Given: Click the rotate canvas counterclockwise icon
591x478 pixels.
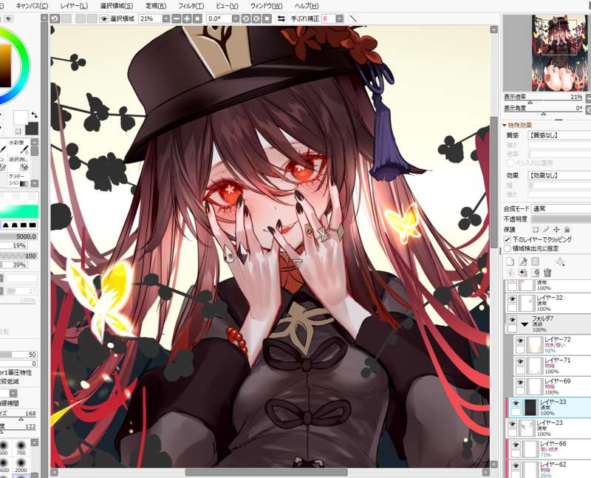Looking at the screenshot, I should [x=246, y=18].
